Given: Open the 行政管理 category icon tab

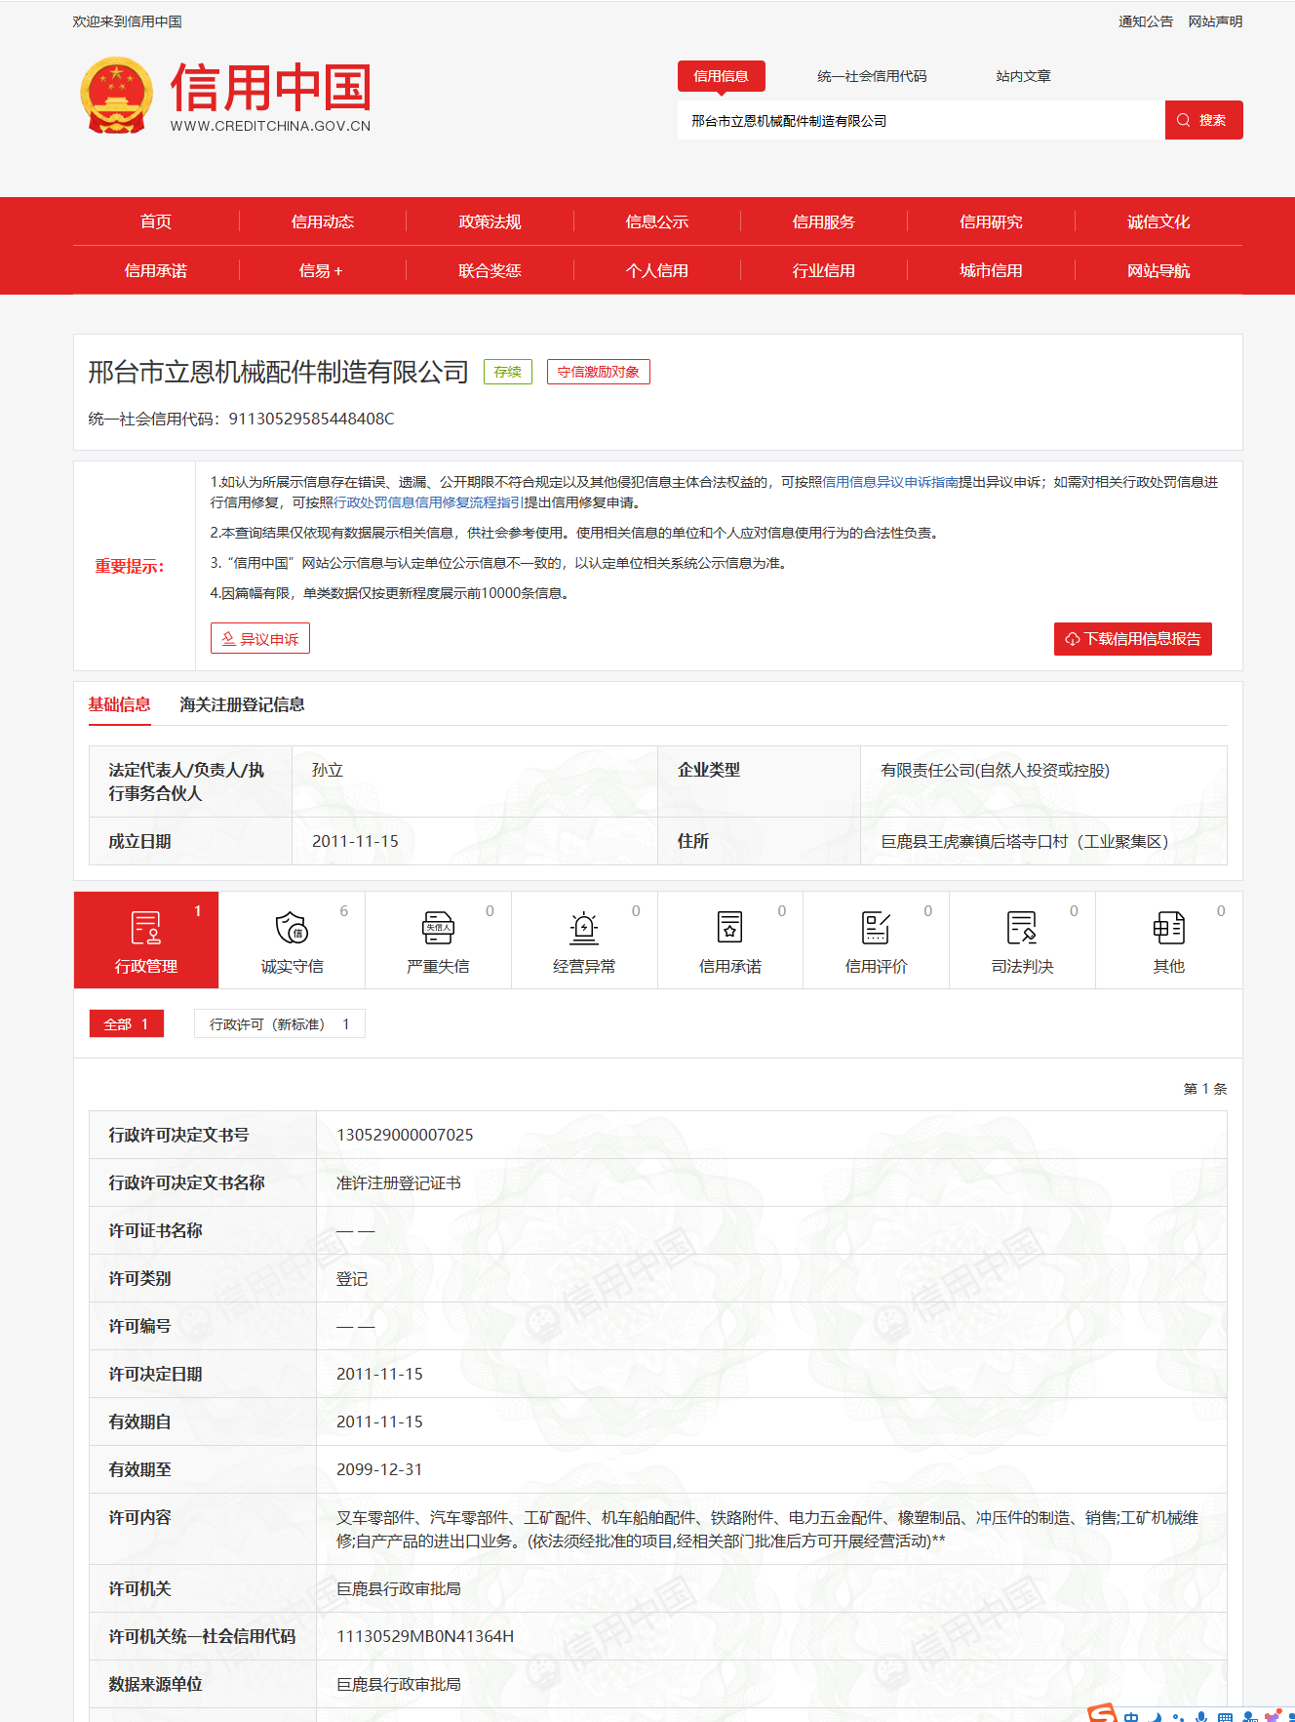Looking at the screenshot, I should pos(146,940).
